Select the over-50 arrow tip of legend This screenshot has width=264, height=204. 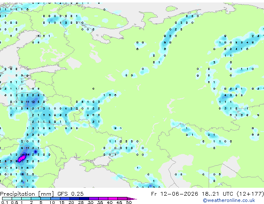pos(132,199)
